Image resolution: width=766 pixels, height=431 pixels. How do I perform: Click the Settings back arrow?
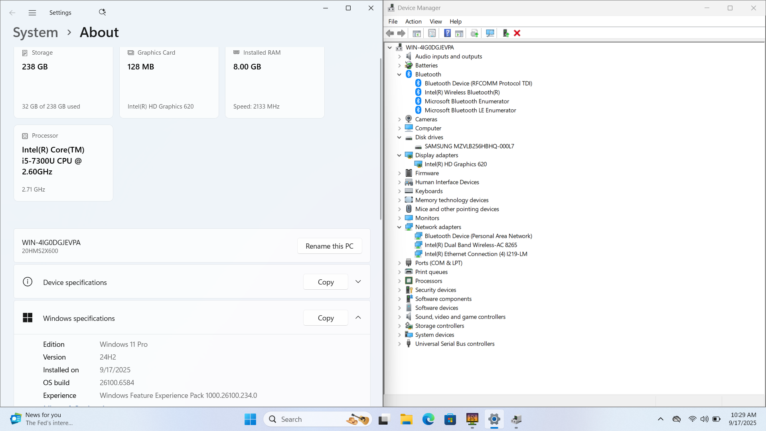12,13
